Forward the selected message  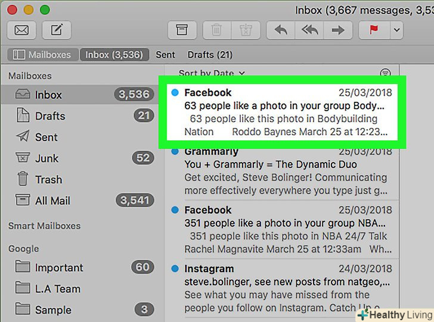[338, 30]
